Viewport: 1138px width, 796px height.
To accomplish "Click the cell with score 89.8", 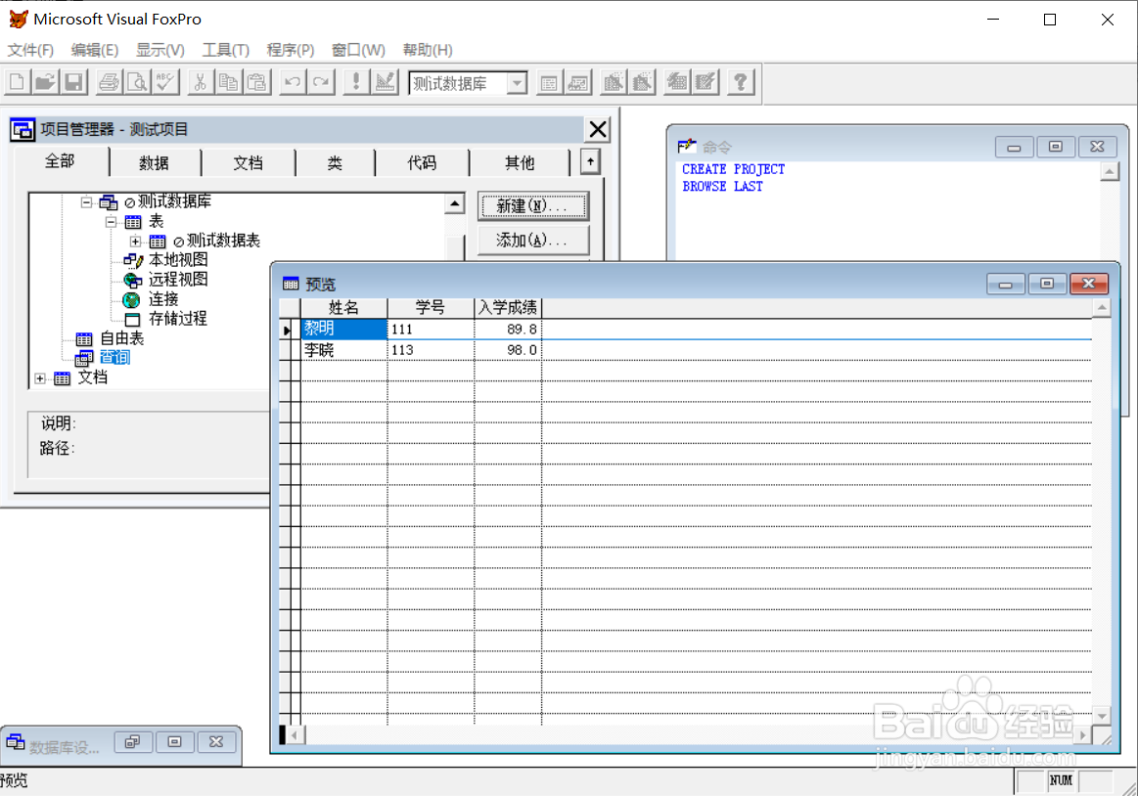I will [x=508, y=330].
